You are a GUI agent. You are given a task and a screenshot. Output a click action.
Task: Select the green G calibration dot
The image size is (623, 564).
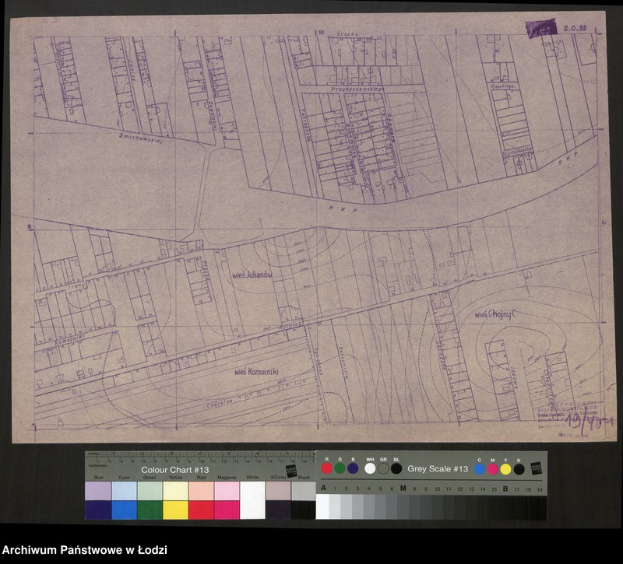[340, 468]
